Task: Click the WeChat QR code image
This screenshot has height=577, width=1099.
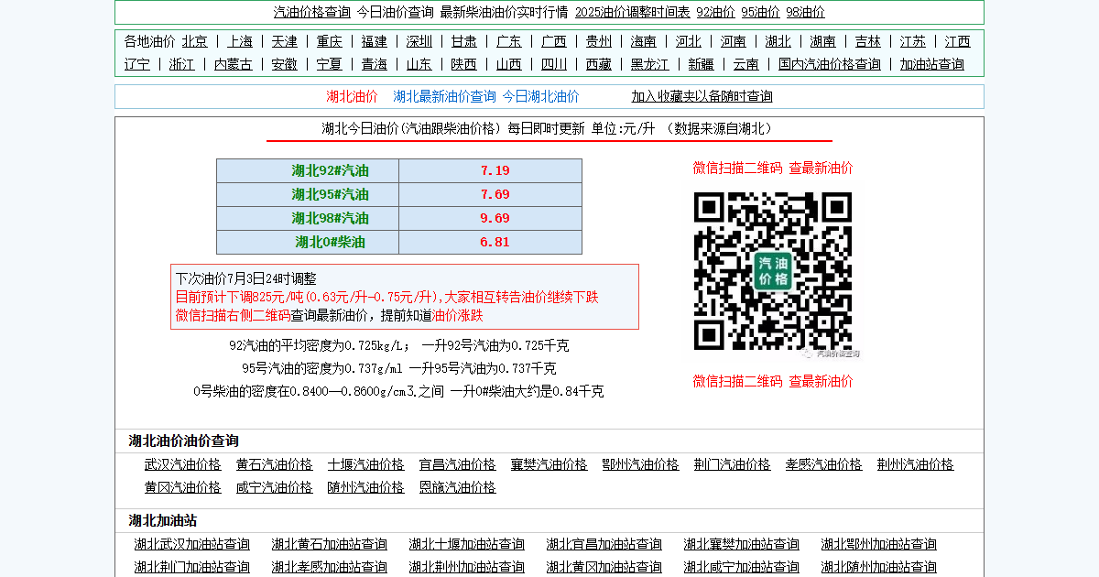Action: point(773,271)
